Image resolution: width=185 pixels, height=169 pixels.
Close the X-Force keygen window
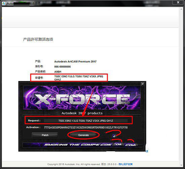[x=143, y=84]
